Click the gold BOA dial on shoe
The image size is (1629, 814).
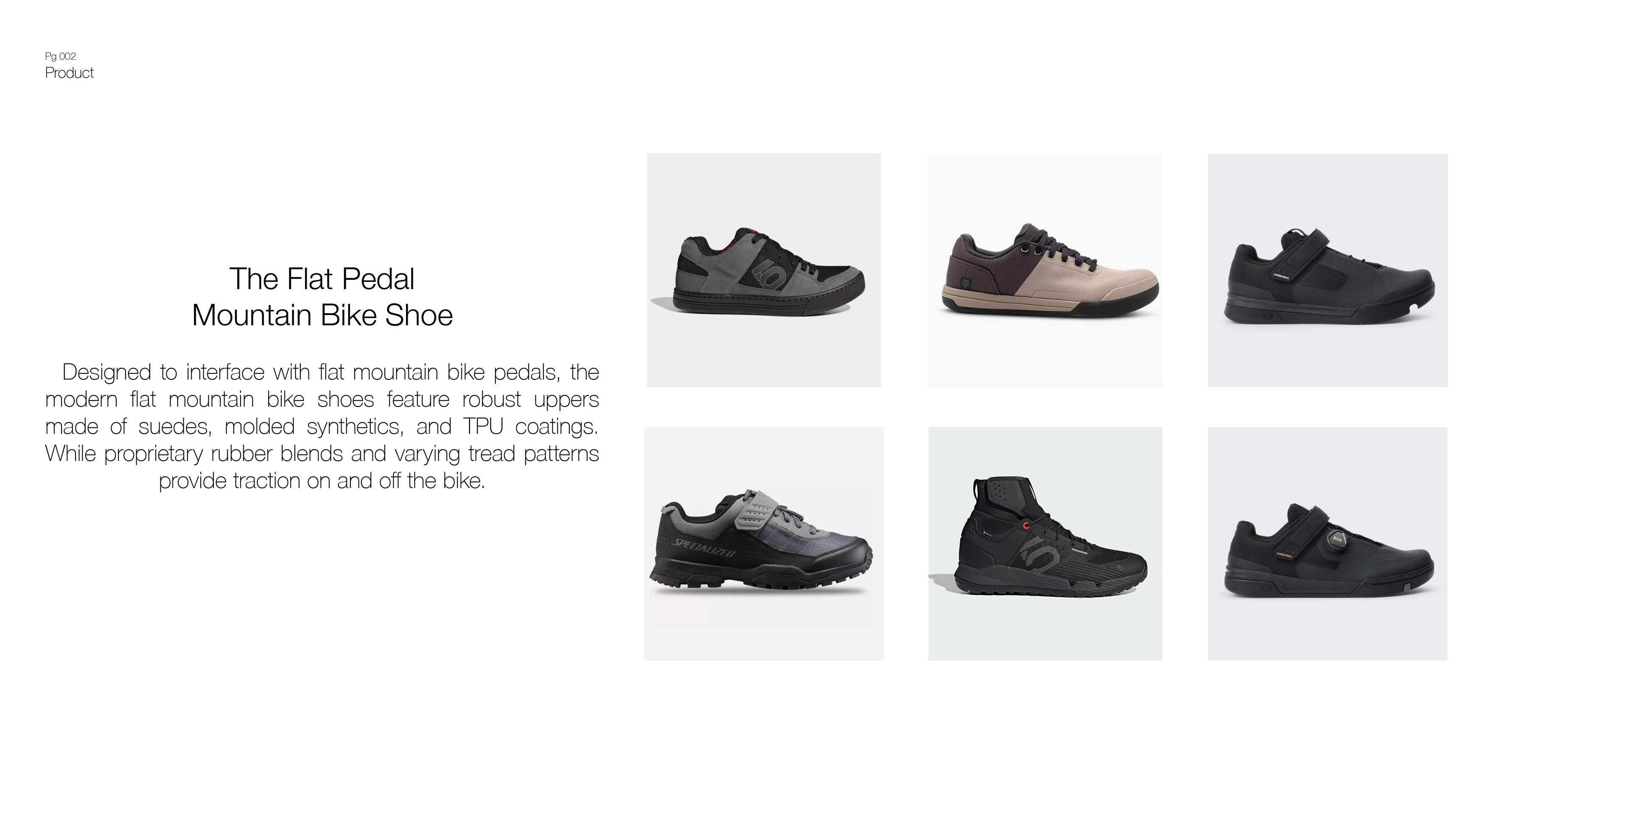pyautogui.click(x=1338, y=539)
